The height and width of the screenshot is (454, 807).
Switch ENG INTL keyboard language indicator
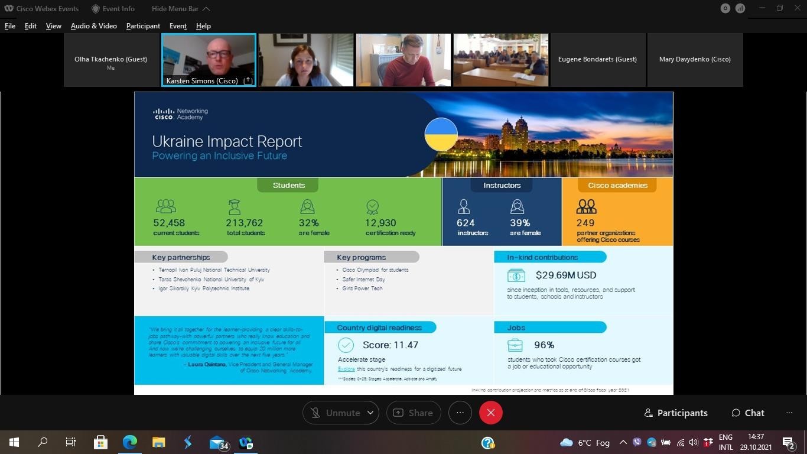coord(725,442)
